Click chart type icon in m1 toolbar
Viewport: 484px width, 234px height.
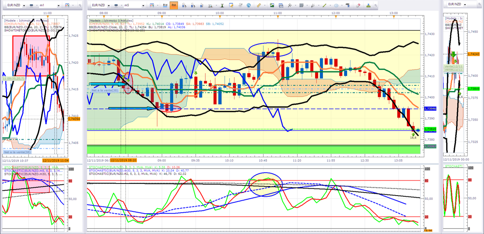67,5
